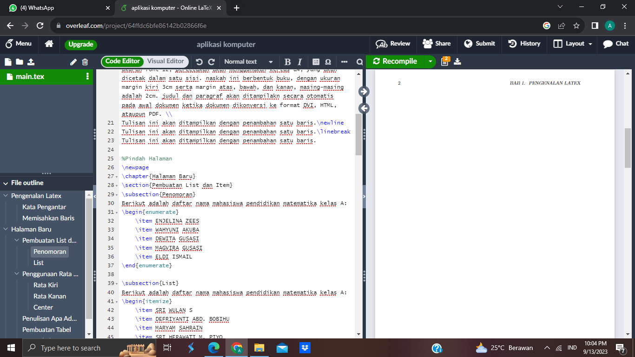Screen dimensions: 635x357
Task: Open the logs and output files icon
Action: pos(445,61)
